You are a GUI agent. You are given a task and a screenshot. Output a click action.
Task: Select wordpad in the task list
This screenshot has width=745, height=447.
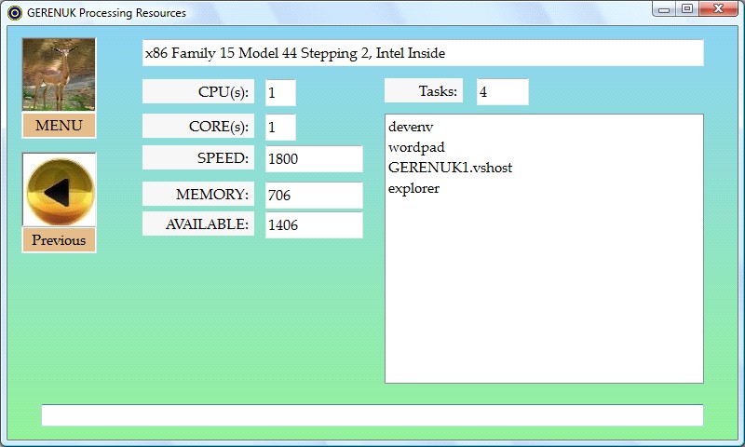coord(416,147)
